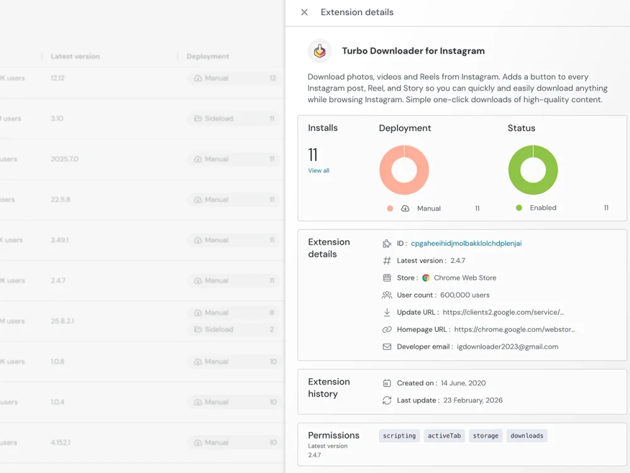Click version 22.5.8 in the table

click(60, 199)
